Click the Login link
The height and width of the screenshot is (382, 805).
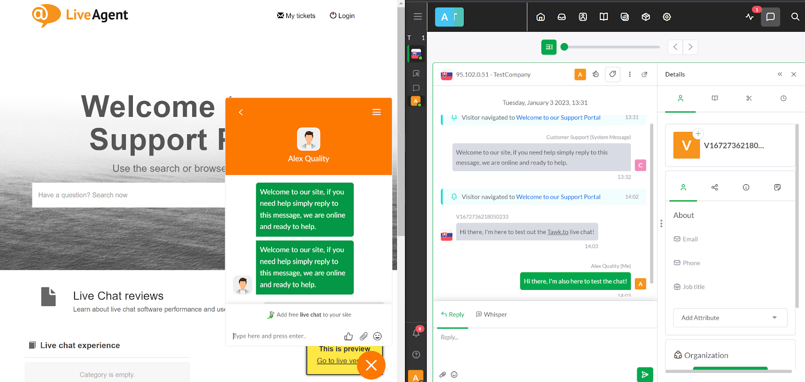(x=342, y=16)
